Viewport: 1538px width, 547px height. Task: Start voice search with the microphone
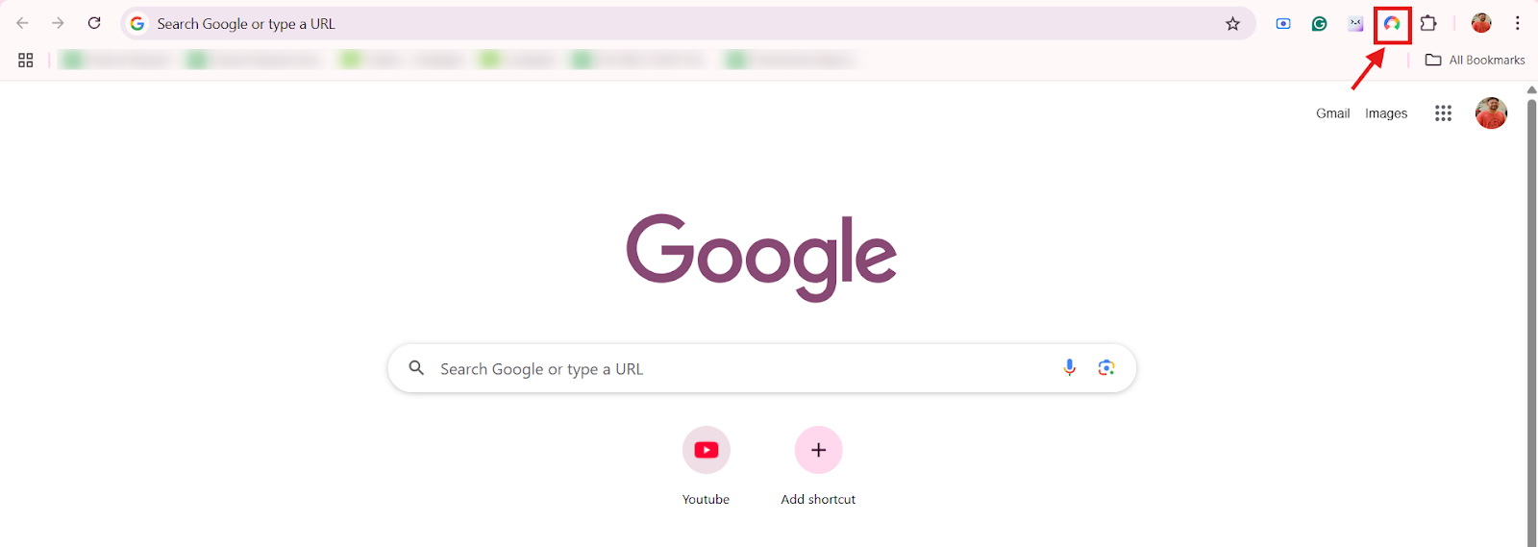point(1070,368)
